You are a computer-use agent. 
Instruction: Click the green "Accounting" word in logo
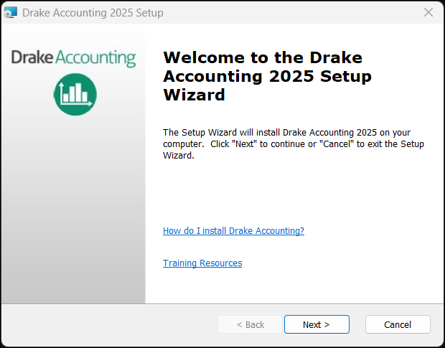pyautogui.click(x=95, y=59)
